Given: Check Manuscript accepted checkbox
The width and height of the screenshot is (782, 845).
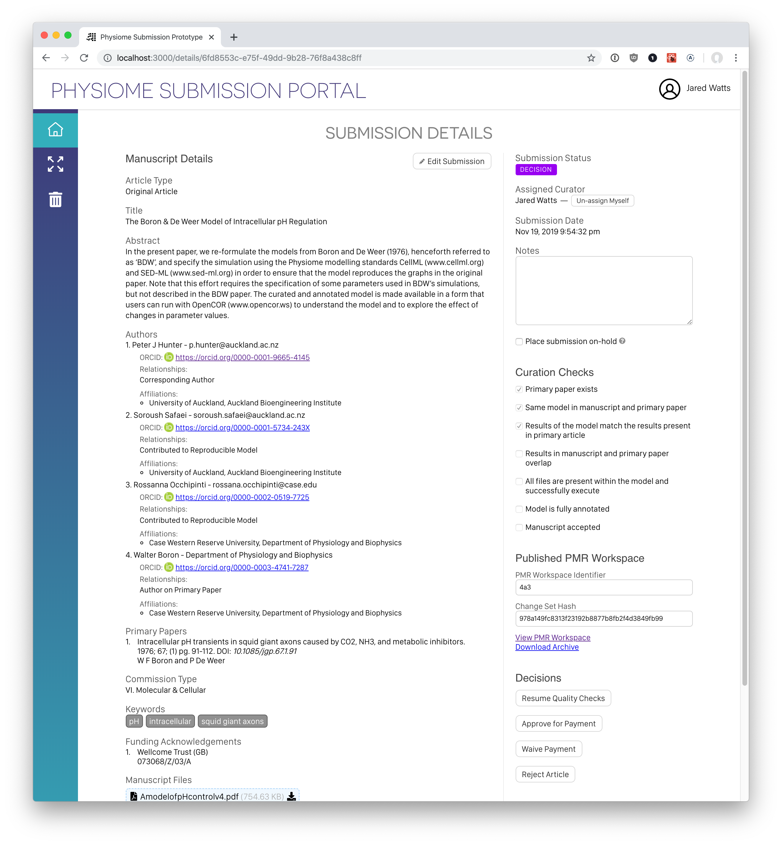Looking at the screenshot, I should tap(519, 527).
